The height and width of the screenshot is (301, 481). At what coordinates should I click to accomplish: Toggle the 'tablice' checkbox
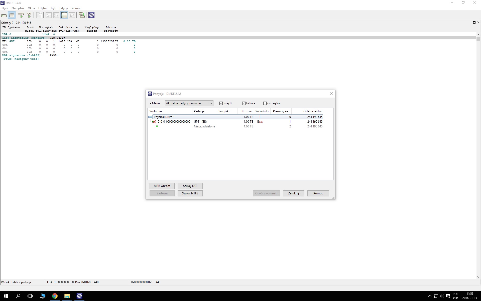click(x=244, y=103)
